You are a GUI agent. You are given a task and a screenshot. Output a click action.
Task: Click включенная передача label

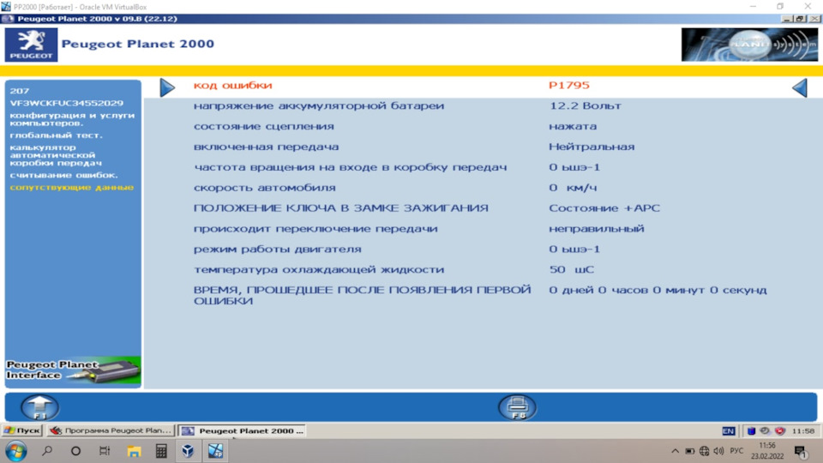pyautogui.click(x=266, y=147)
